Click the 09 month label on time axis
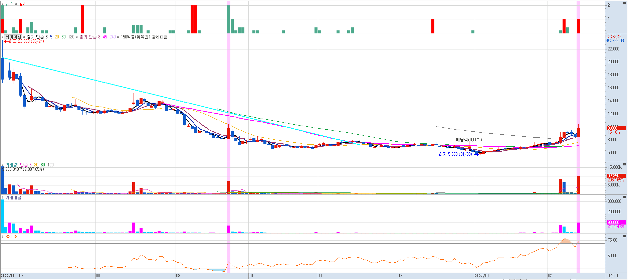The height and width of the screenshot is (280, 628). (178, 275)
